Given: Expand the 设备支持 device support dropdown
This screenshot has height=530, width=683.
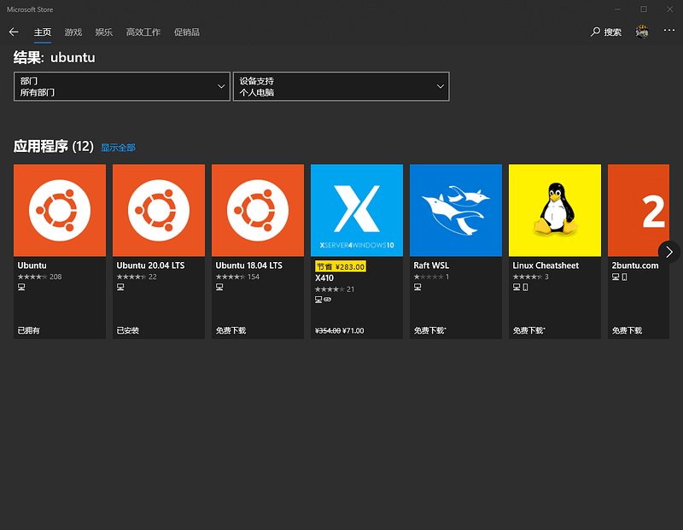Looking at the screenshot, I should coord(341,86).
